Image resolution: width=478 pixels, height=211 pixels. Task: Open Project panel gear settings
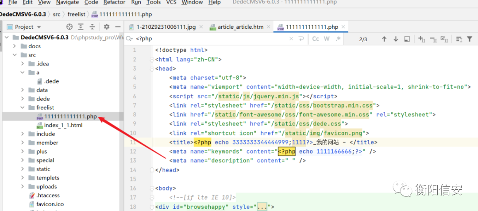click(106, 27)
